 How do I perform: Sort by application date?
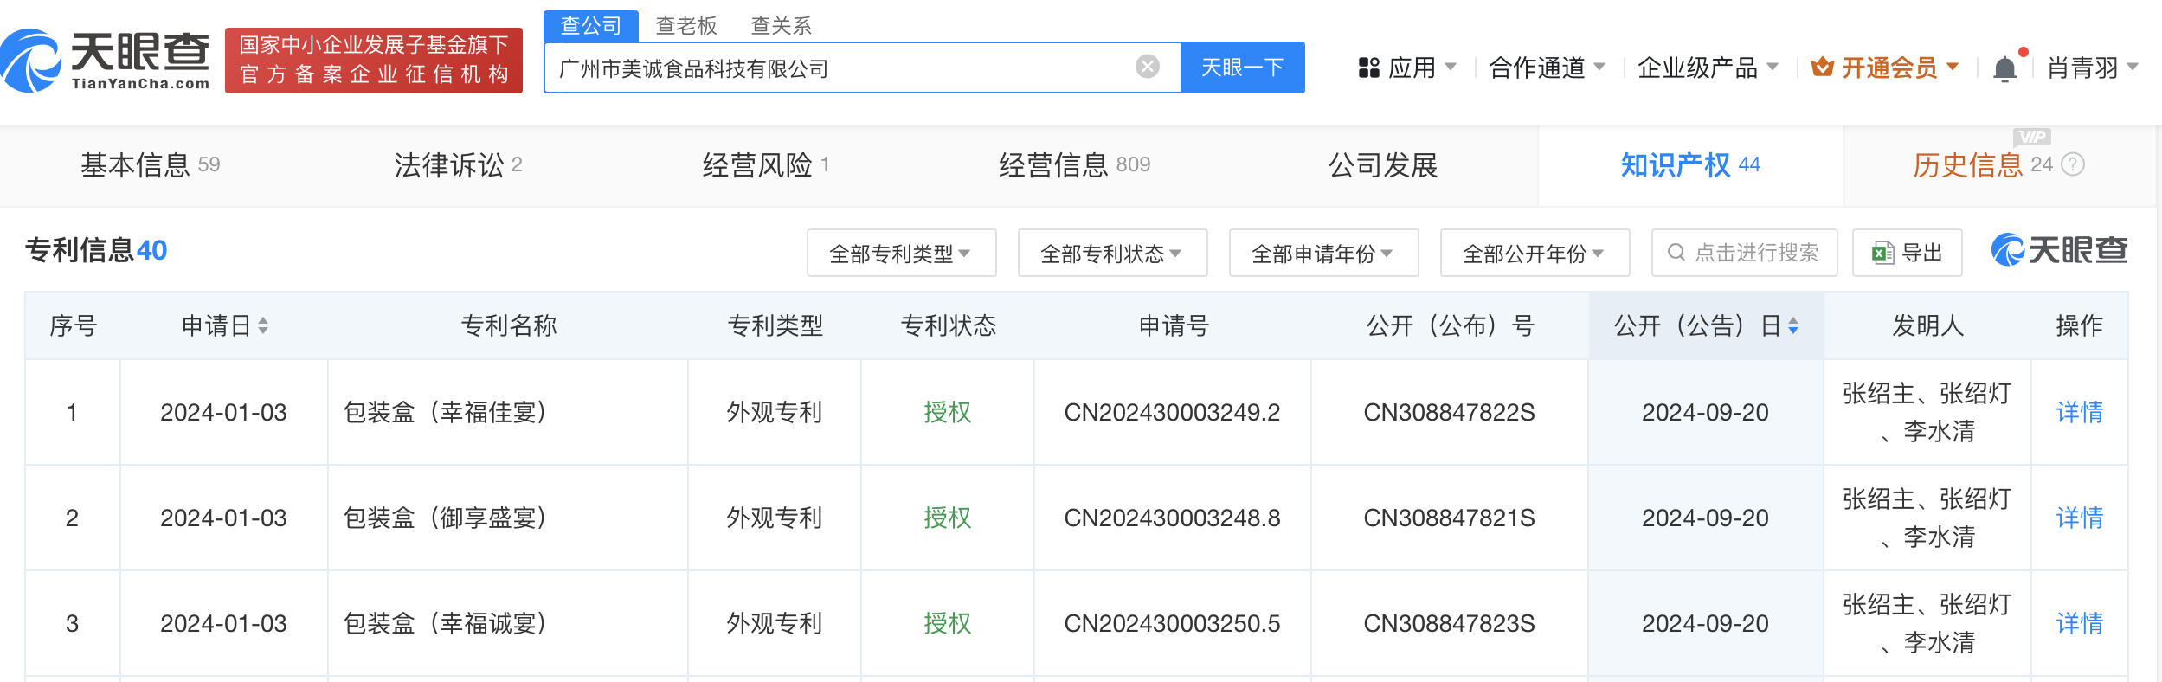pyautogui.click(x=263, y=325)
